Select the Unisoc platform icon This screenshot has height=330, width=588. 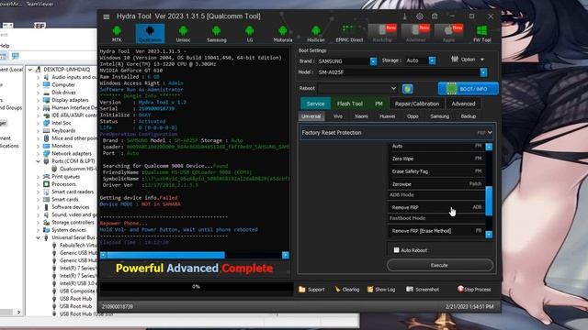pyautogui.click(x=183, y=34)
